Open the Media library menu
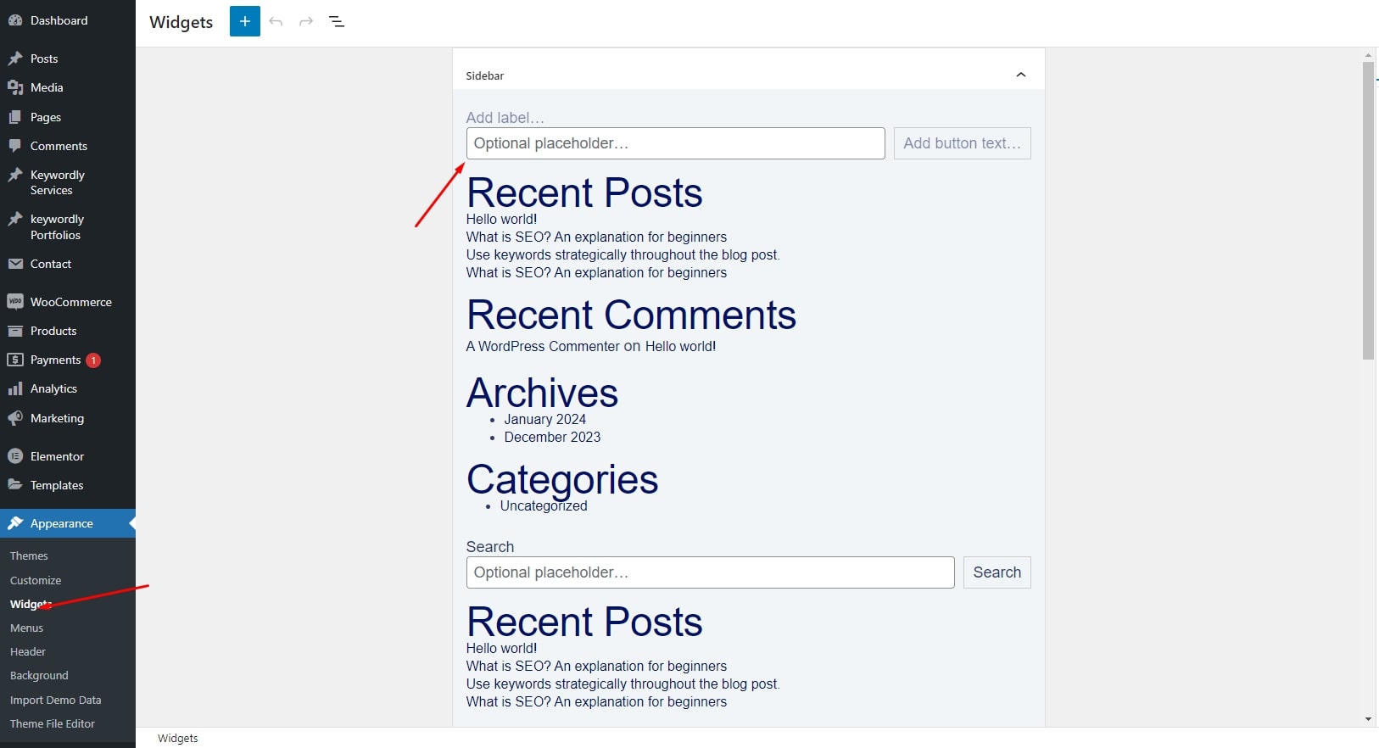 tap(47, 87)
